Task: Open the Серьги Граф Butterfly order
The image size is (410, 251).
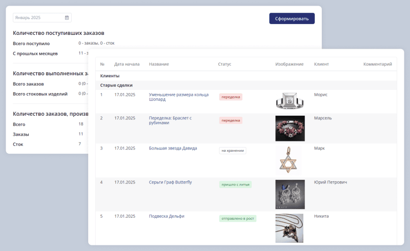Action: point(170,182)
